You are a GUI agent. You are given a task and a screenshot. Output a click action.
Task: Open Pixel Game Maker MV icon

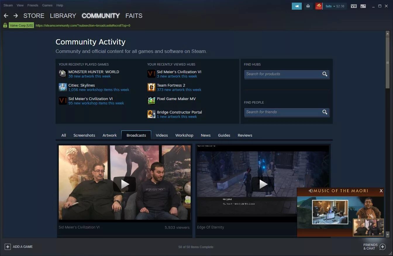click(x=151, y=101)
